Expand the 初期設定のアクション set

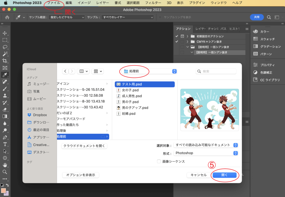coord(187,36)
